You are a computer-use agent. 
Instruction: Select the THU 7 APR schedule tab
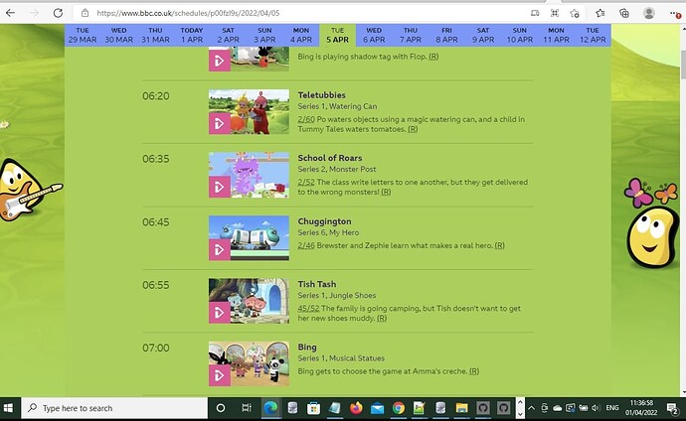pyautogui.click(x=411, y=35)
